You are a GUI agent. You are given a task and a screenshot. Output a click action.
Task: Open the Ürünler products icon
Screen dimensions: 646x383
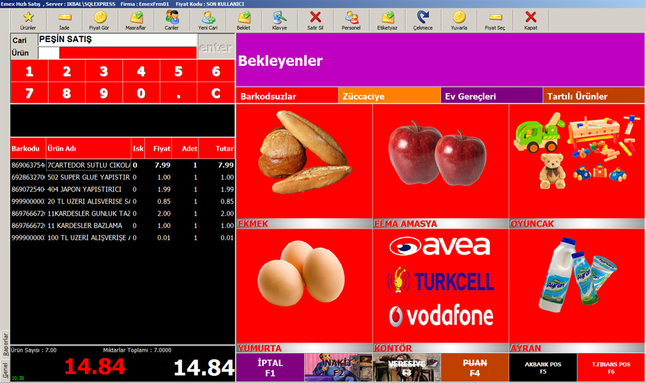[28, 20]
